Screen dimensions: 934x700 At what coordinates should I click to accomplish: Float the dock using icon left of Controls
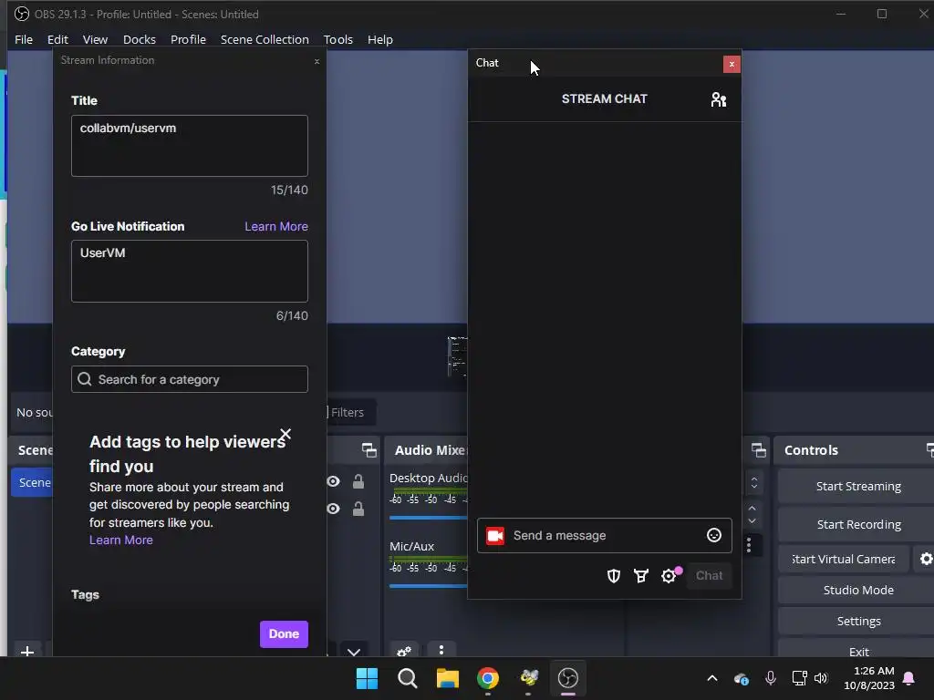pyautogui.click(x=758, y=450)
